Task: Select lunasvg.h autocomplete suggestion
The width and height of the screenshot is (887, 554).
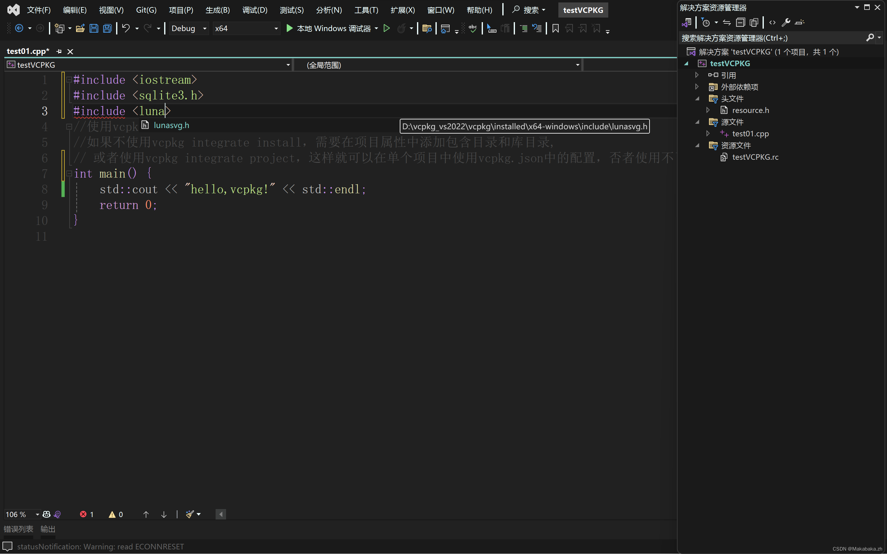Action: (x=171, y=125)
